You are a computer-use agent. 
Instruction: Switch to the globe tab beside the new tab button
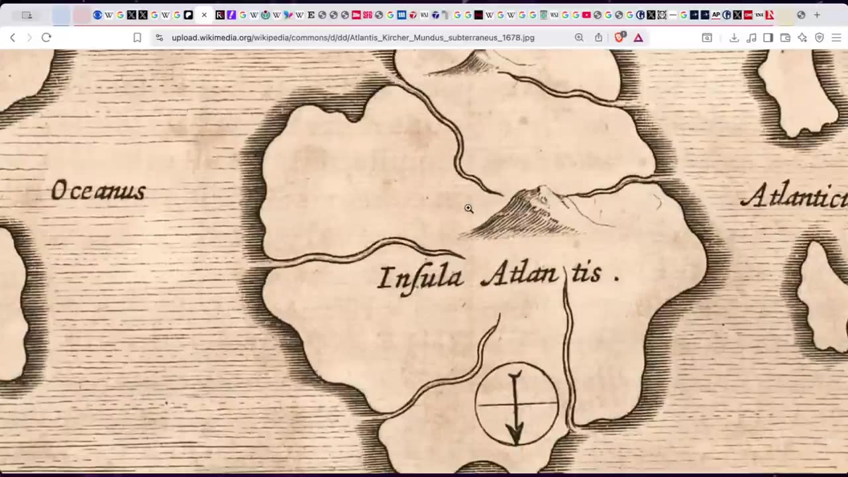point(801,15)
